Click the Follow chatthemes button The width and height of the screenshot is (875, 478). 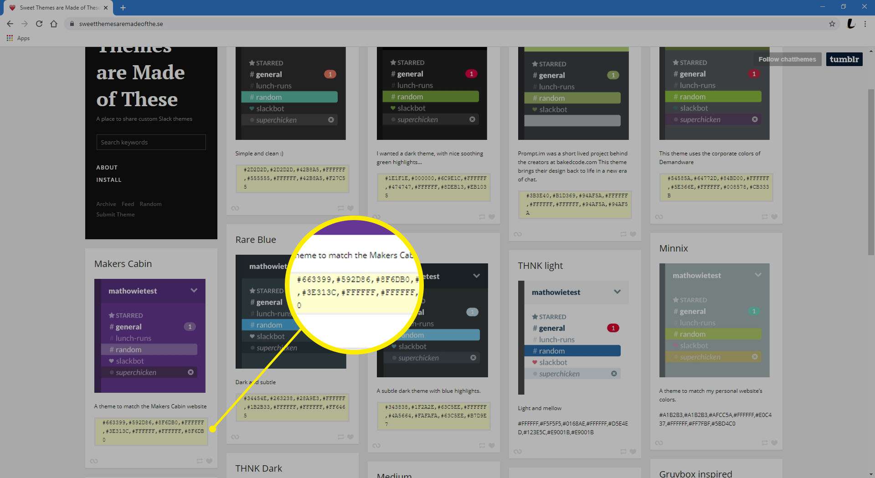click(x=787, y=59)
